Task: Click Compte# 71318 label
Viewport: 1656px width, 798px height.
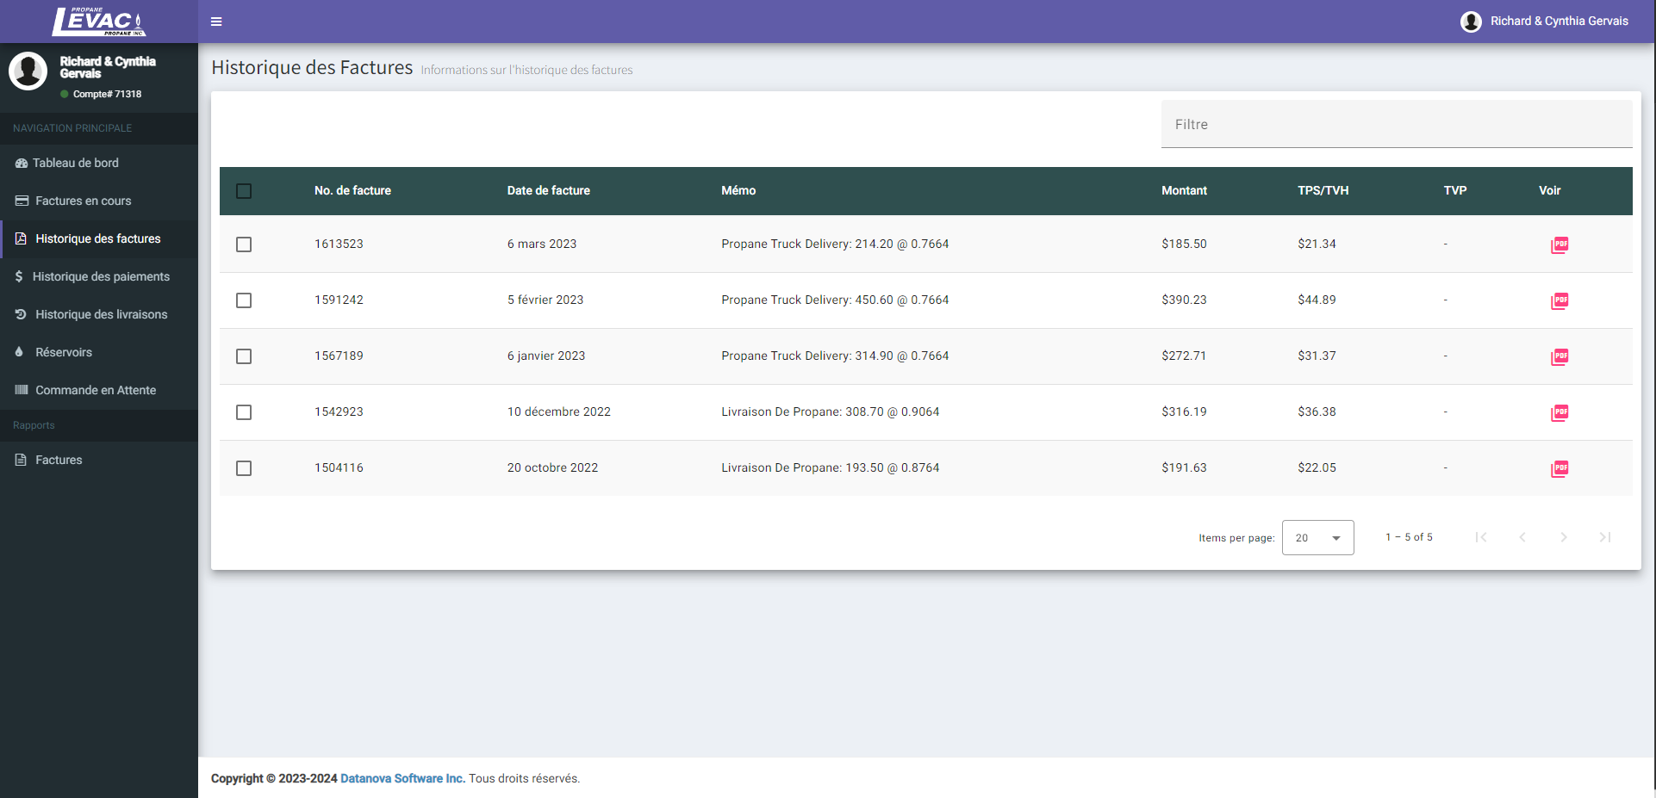Action: [x=107, y=94]
